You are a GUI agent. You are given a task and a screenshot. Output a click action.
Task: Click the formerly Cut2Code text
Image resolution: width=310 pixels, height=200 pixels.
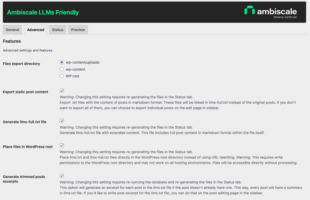click(x=285, y=17)
